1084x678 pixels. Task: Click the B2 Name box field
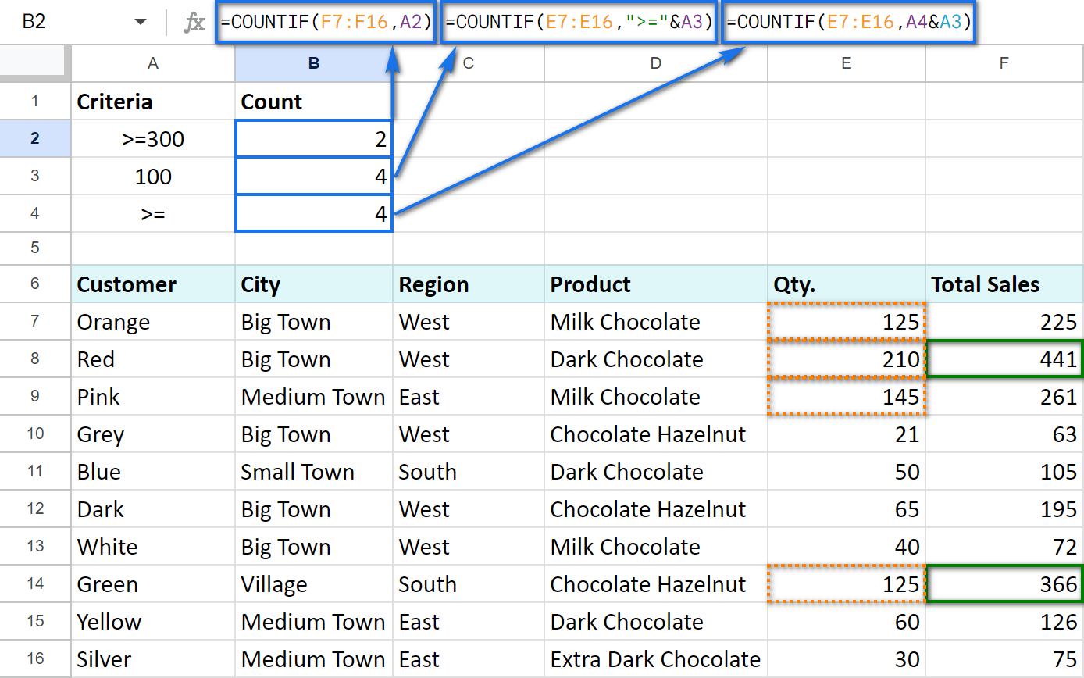click(77, 23)
